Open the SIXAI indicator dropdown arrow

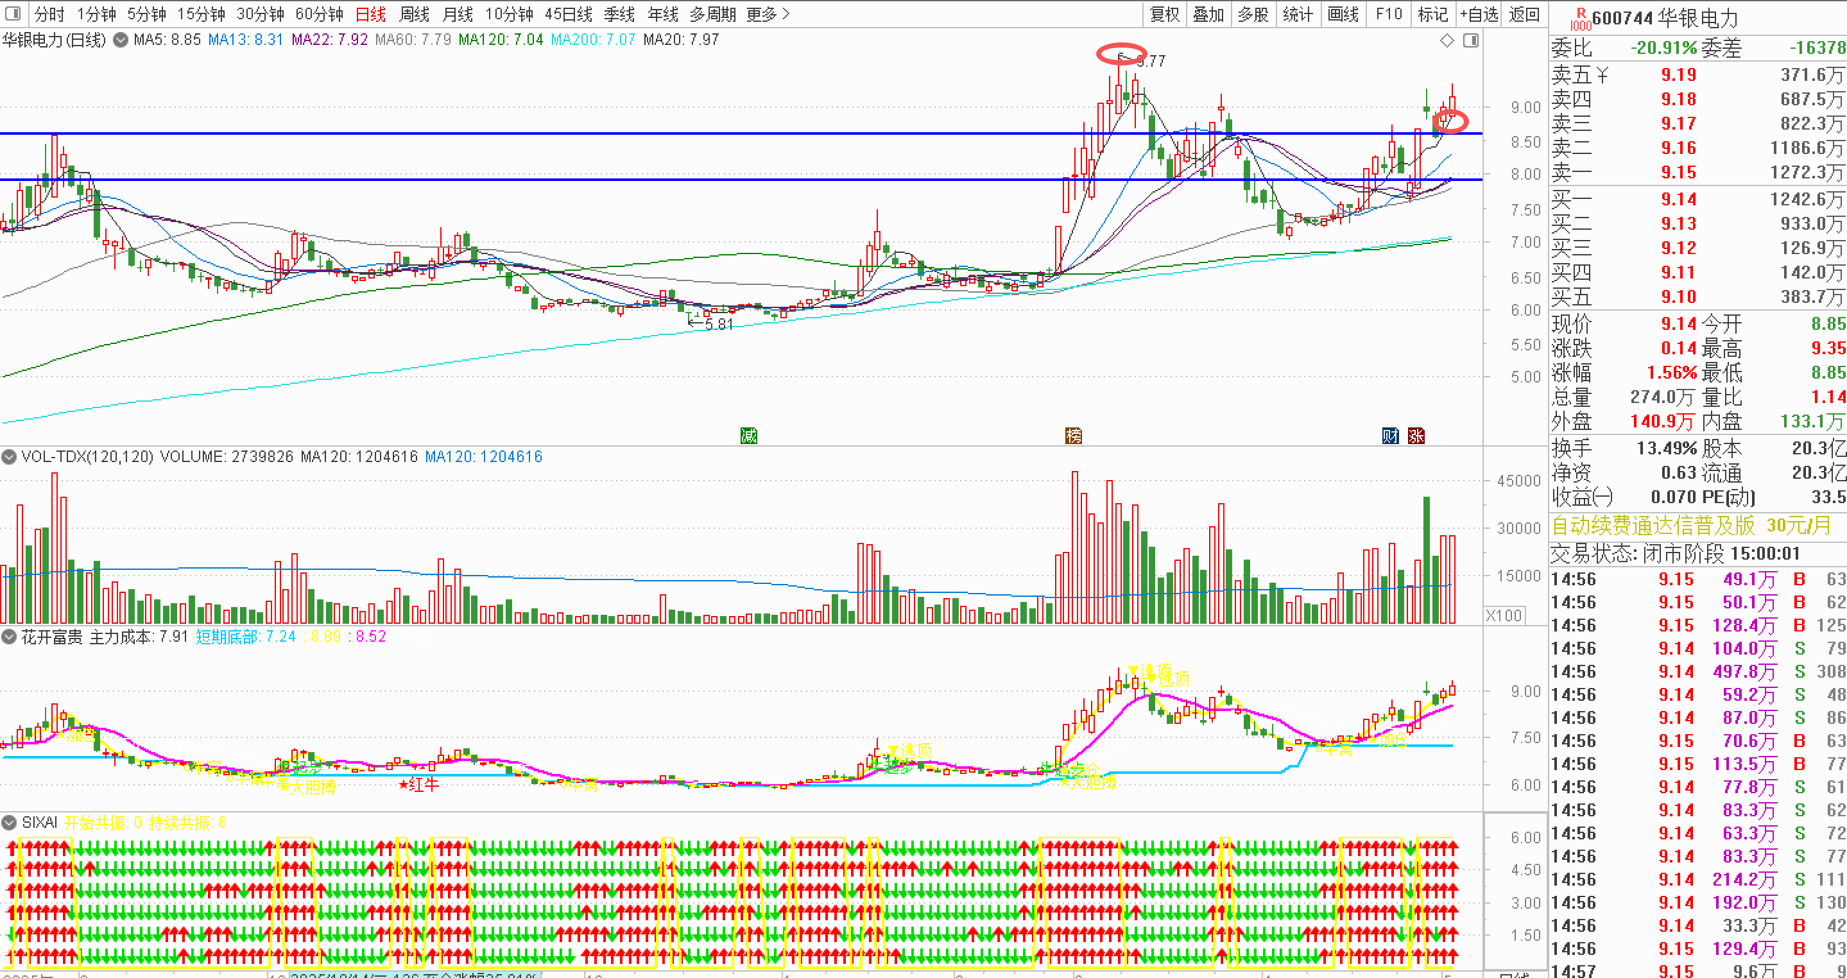(x=10, y=823)
